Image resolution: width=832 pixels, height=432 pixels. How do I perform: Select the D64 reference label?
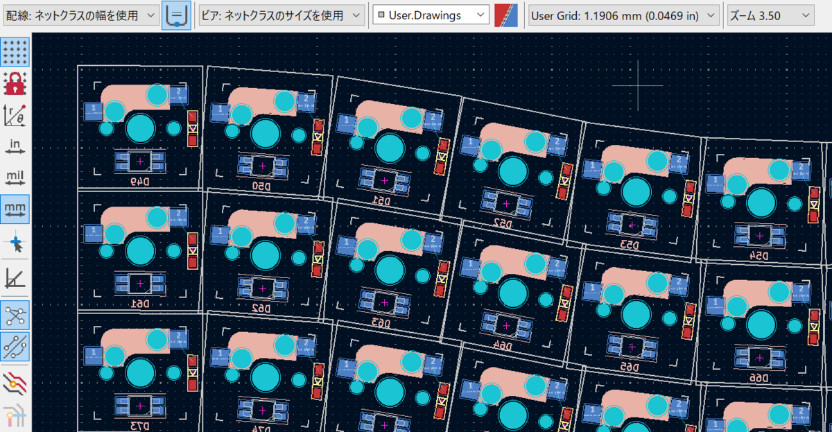(503, 344)
